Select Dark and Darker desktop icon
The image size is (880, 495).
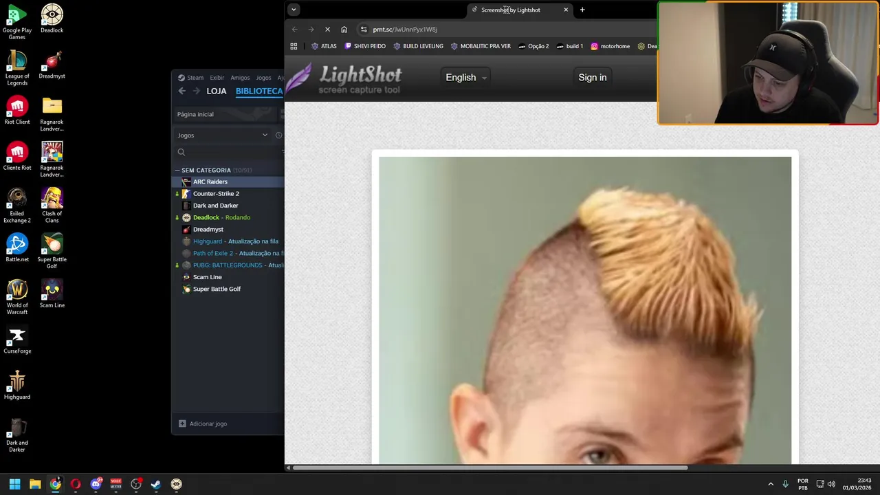(17, 434)
